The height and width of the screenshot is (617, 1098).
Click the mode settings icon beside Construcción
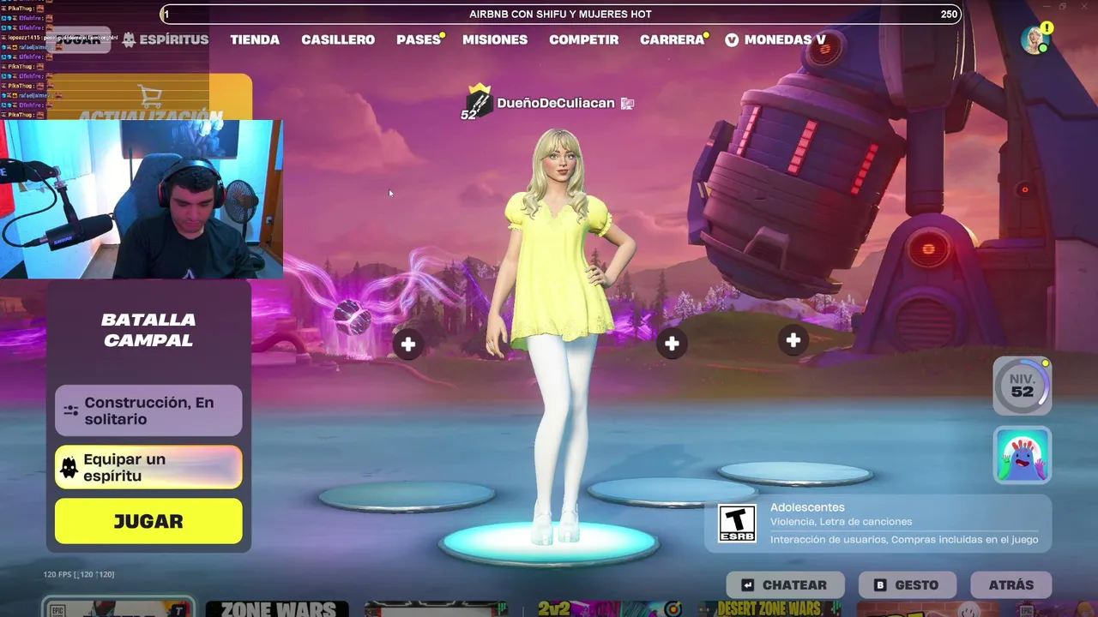(70, 410)
